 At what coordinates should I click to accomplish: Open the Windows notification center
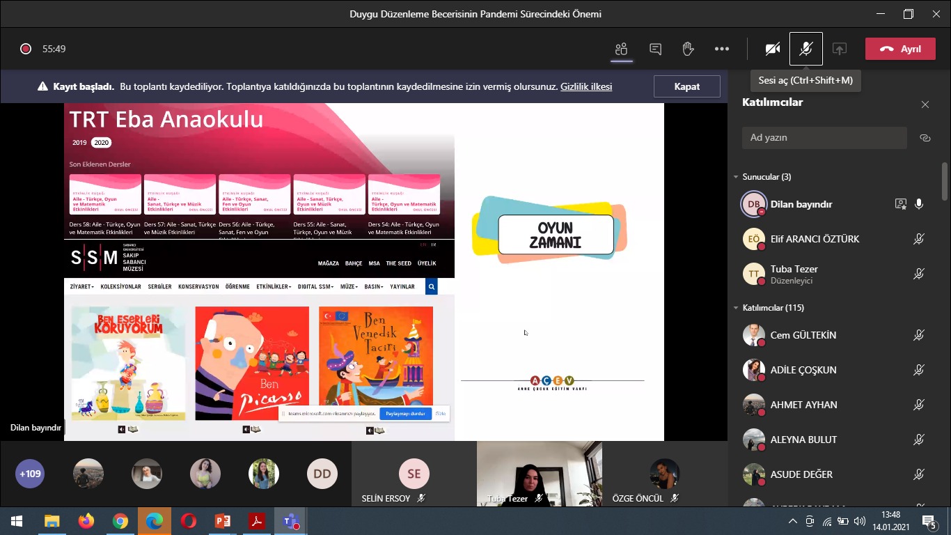[929, 521]
